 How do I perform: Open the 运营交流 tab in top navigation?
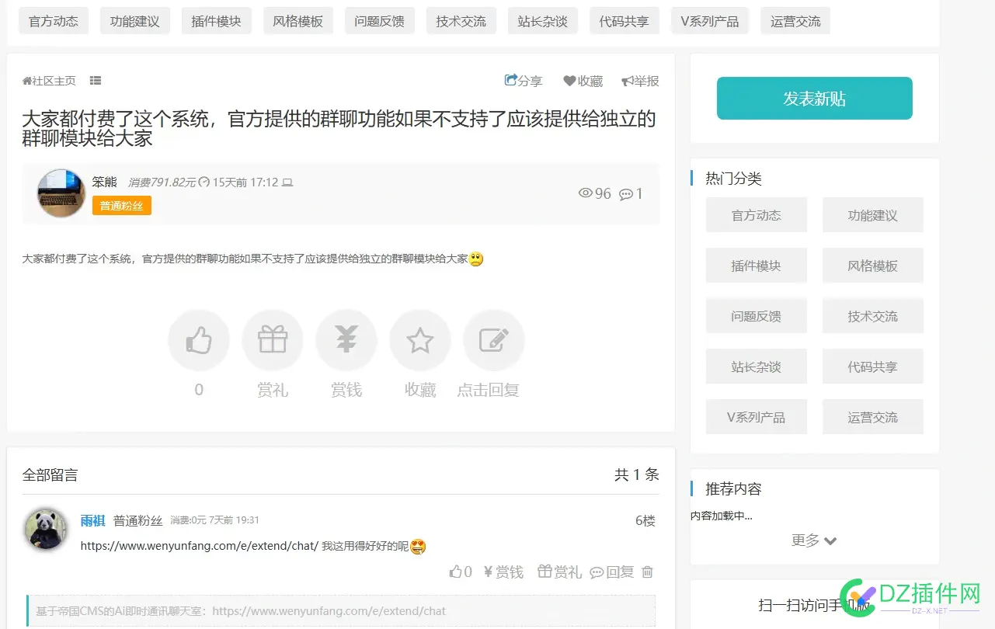(795, 21)
